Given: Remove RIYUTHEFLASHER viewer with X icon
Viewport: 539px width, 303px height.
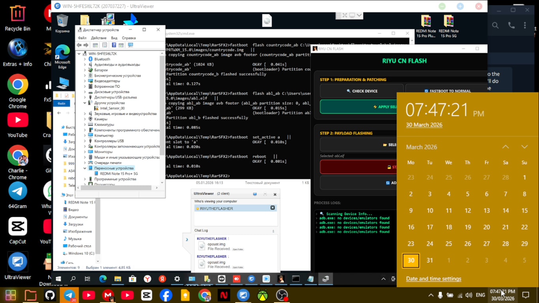Looking at the screenshot, I should [272, 208].
